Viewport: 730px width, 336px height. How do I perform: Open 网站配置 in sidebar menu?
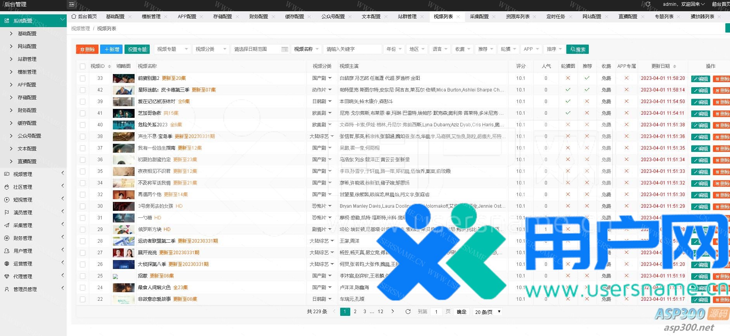tap(27, 46)
